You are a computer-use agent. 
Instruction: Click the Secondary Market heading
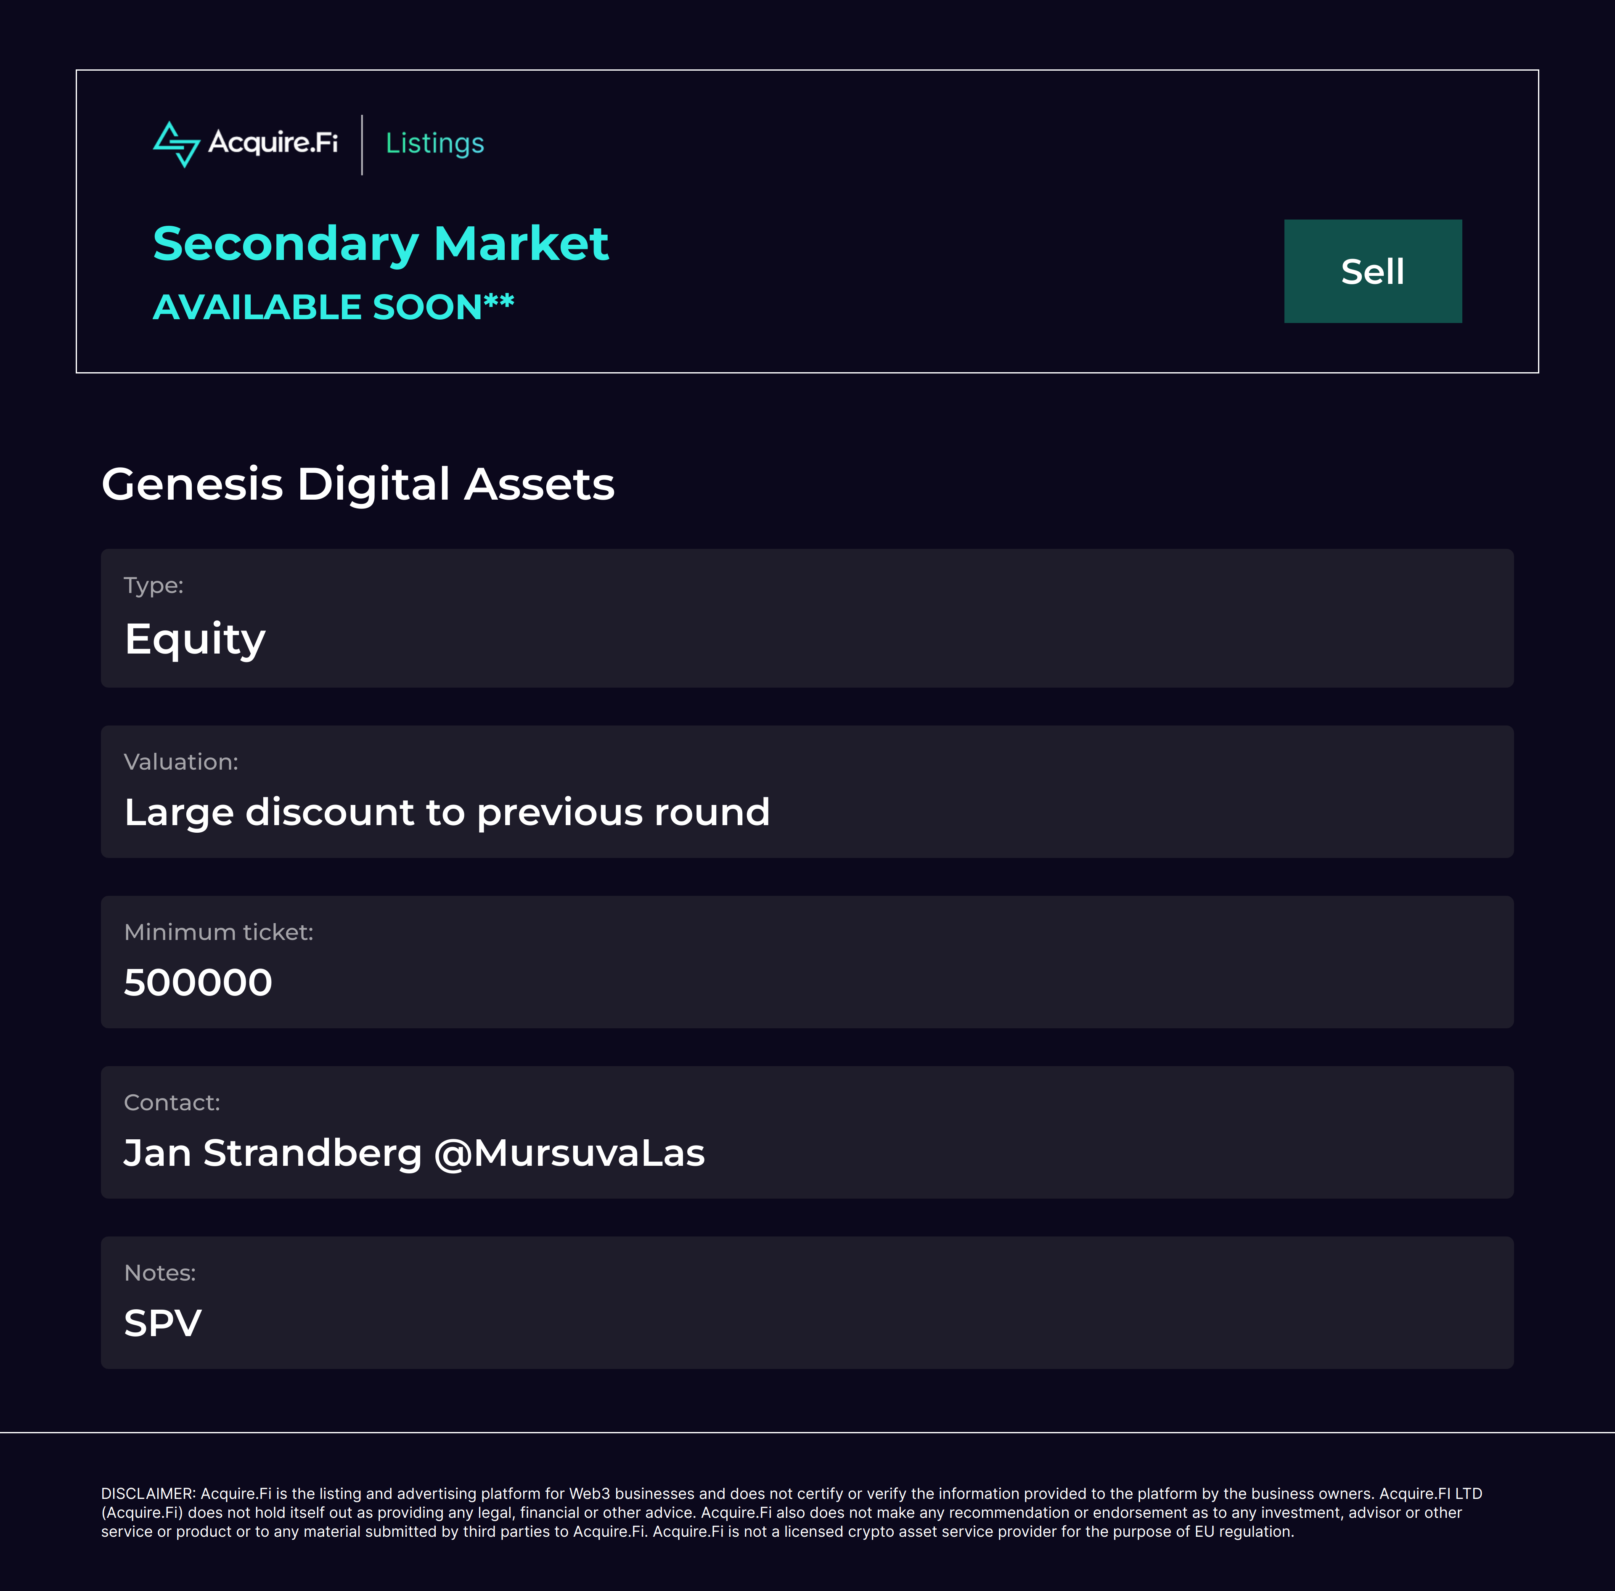pos(380,244)
